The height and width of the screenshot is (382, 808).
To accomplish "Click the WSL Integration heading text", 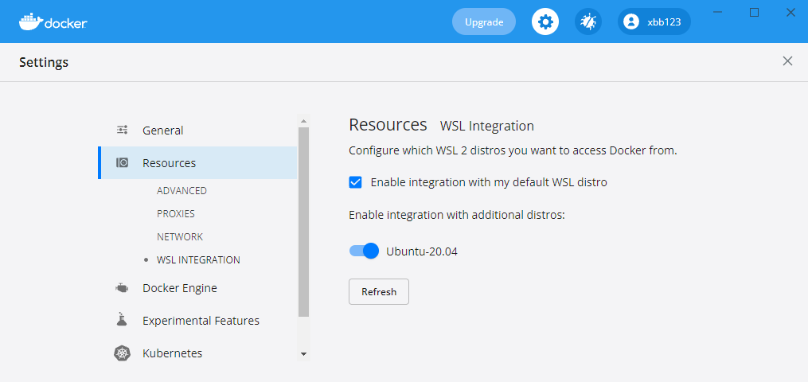I will tap(487, 126).
